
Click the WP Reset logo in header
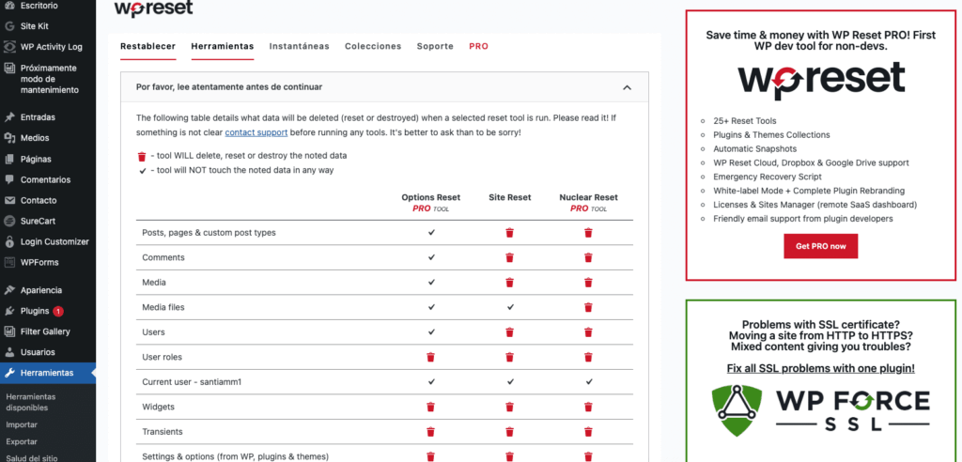tap(153, 8)
